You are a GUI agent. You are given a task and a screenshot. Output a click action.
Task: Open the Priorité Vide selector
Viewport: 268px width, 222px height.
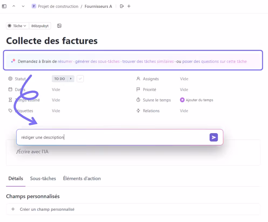(x=184, y=89)
